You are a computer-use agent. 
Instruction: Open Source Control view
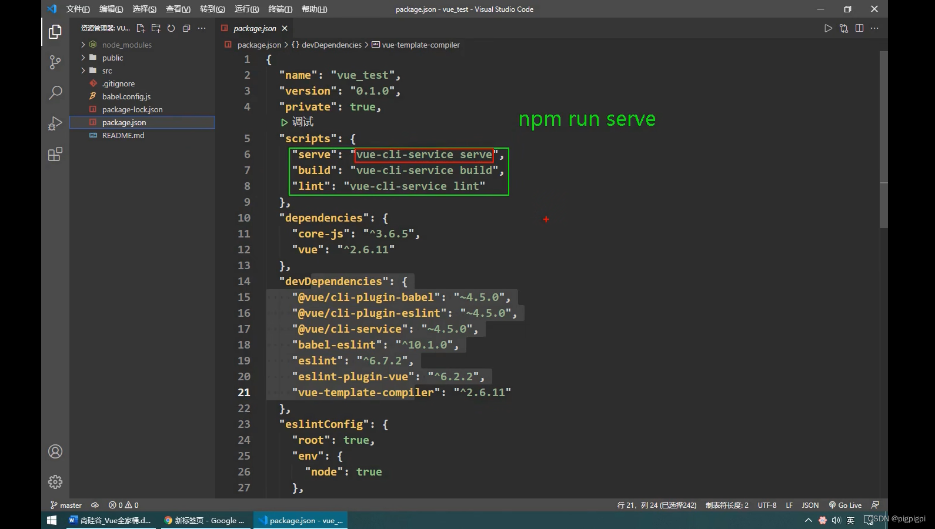(55, 62)
